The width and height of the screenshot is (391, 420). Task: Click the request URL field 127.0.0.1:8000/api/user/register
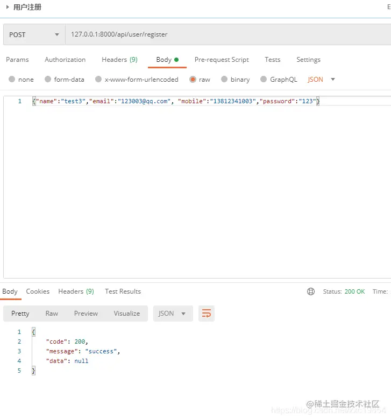tap(228, 34)
